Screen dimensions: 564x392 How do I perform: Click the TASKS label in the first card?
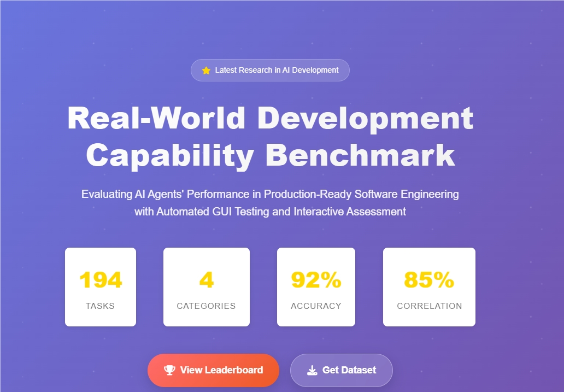click(101, 306)
